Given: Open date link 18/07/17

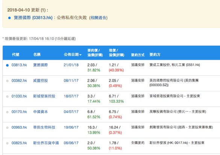Looking at the screenshot, I should (71, 96).
